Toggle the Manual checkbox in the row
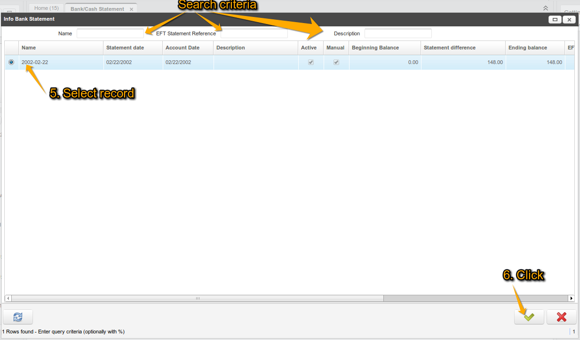The image size is (580, 340). [336, 62]
